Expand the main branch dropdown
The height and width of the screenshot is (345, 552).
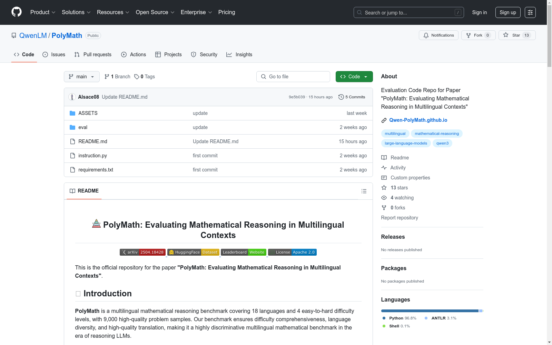(81, 77)
